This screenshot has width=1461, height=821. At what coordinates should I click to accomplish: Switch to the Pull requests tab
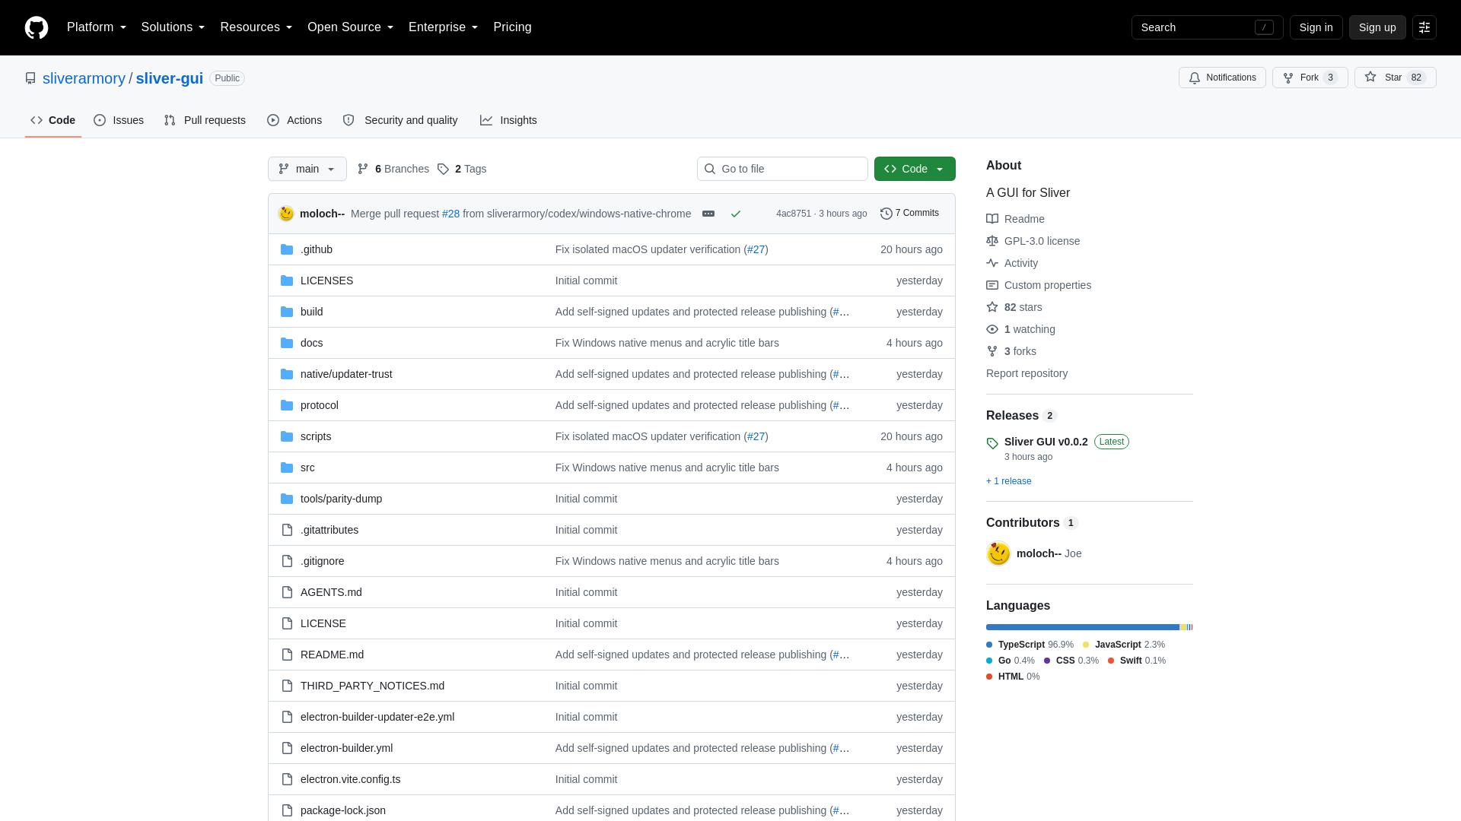coord(205,120)
